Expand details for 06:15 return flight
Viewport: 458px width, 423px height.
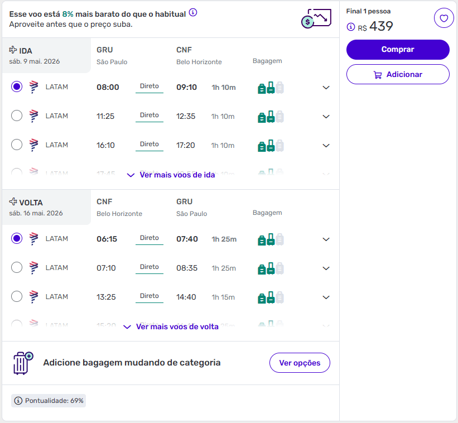pos(326,239)
